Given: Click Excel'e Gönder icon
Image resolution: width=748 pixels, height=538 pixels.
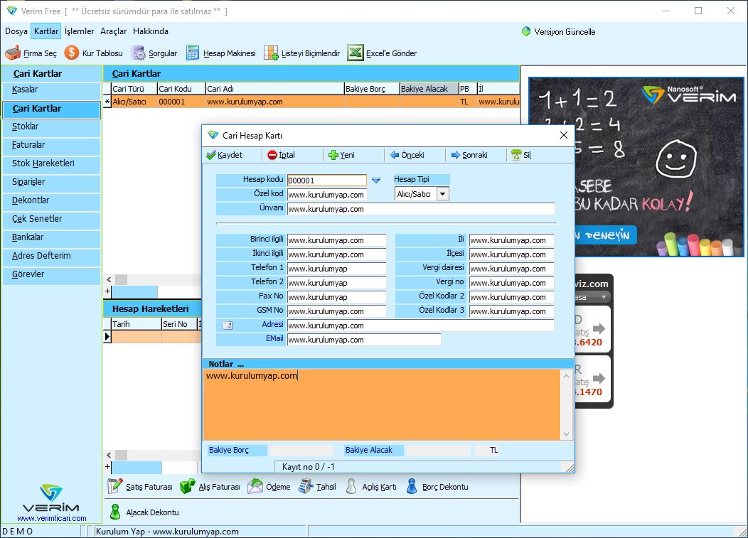Looking at the screenshot, I should click(x=356, y=53).
